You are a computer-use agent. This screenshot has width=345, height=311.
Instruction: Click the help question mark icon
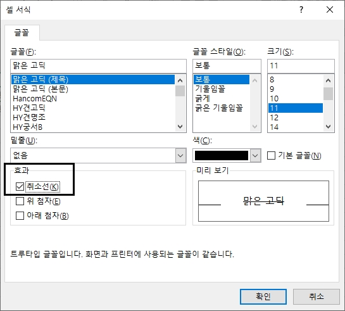tap(301, 10)
